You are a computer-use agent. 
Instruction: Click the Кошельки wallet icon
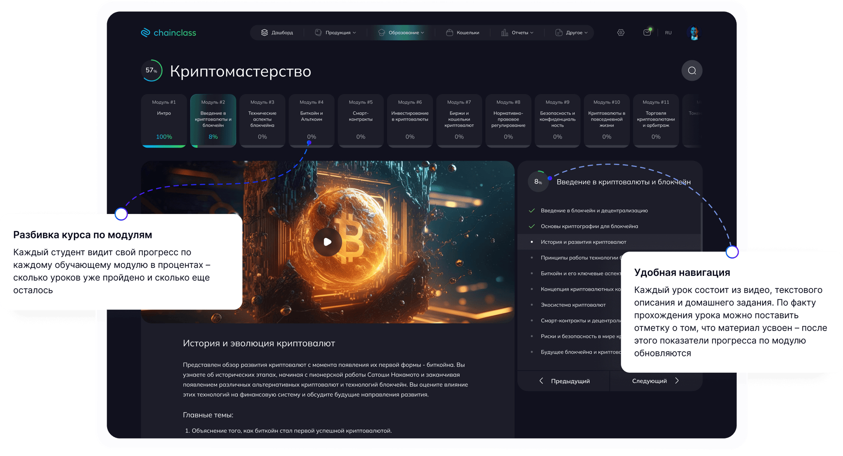click(450, 32)
